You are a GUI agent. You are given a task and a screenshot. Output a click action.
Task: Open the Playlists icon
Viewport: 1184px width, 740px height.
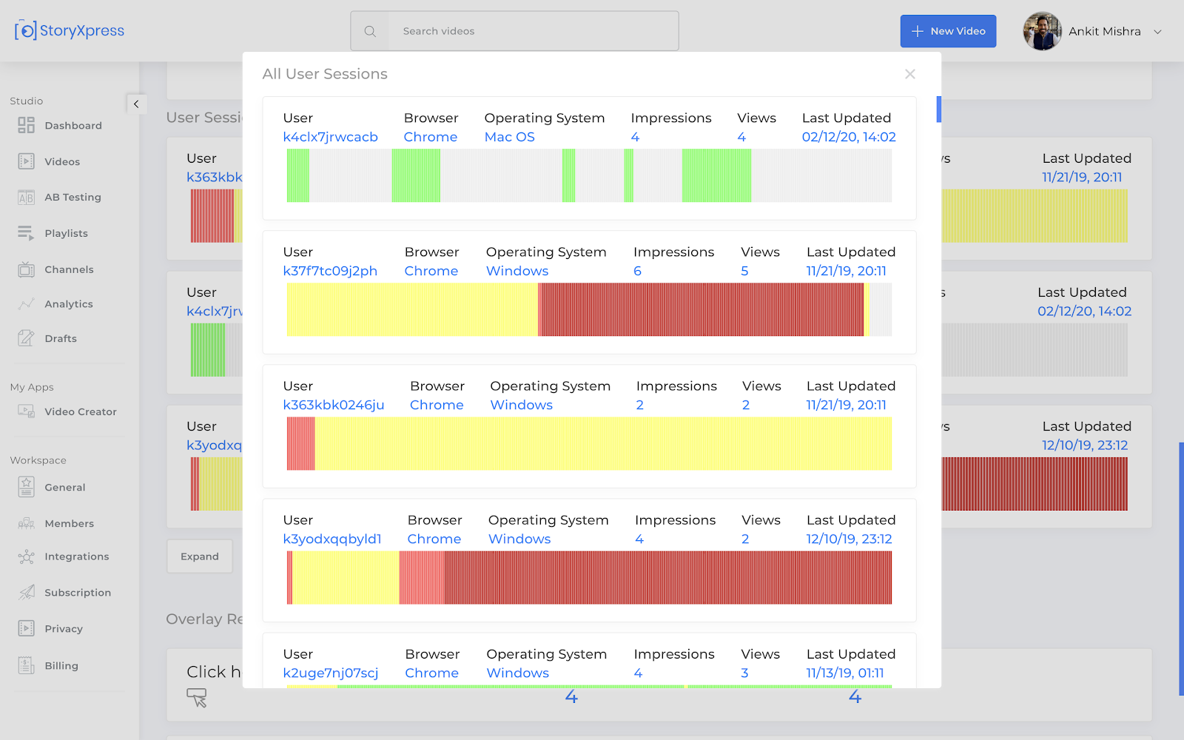pos(26,233)
